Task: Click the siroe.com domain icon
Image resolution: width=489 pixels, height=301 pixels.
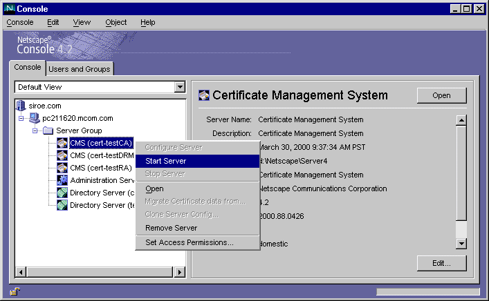Action: coord(20,106)
